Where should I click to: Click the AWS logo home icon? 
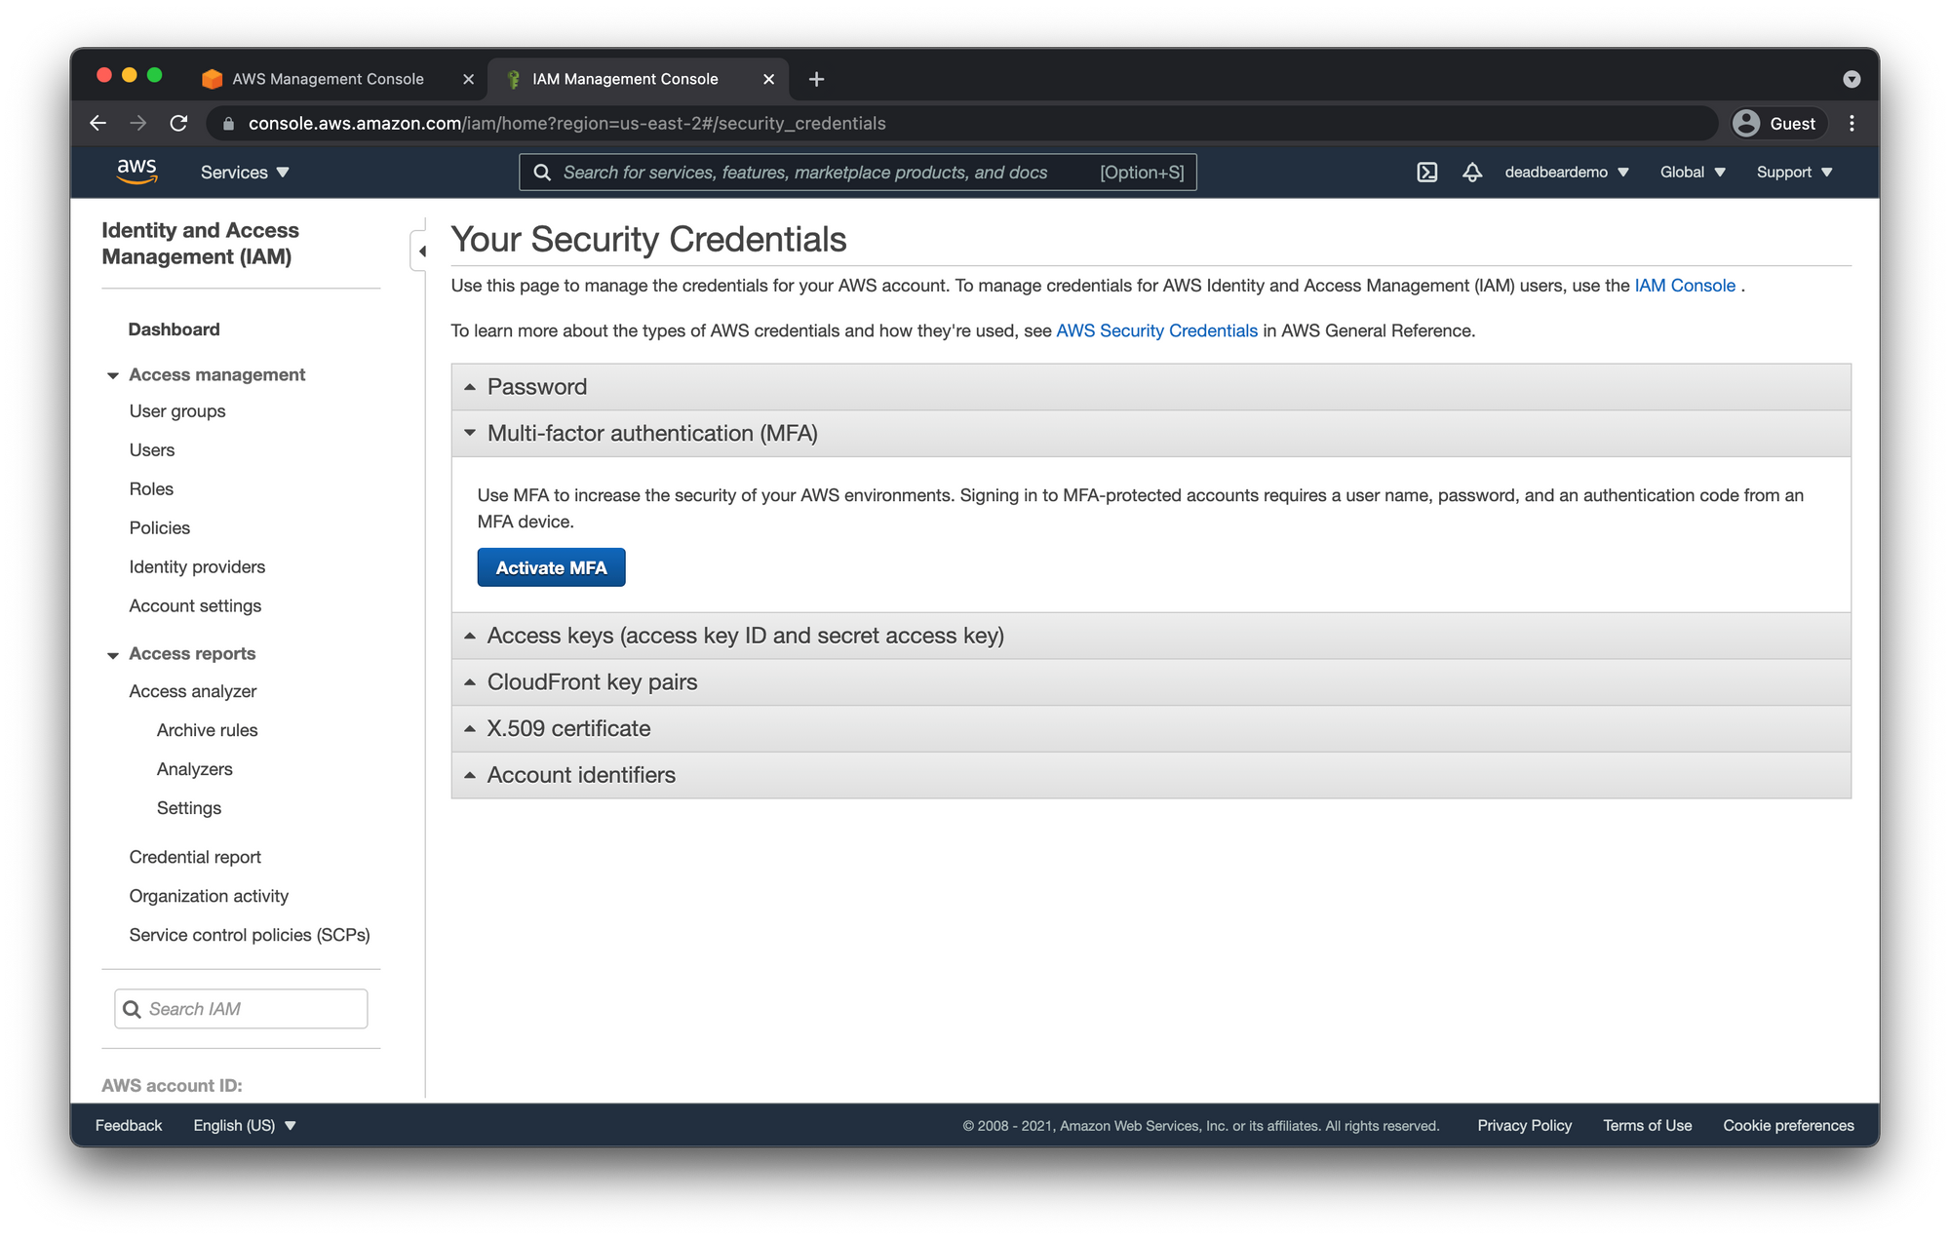(x=136, y=172)
